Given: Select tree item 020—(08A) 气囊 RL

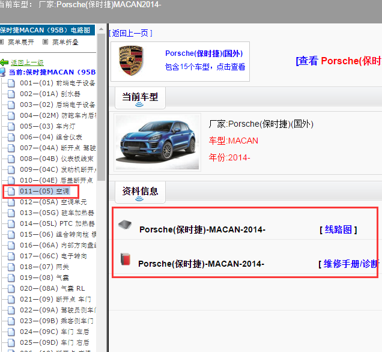Looking at the screenshot, I should click(x=52, y=289).
